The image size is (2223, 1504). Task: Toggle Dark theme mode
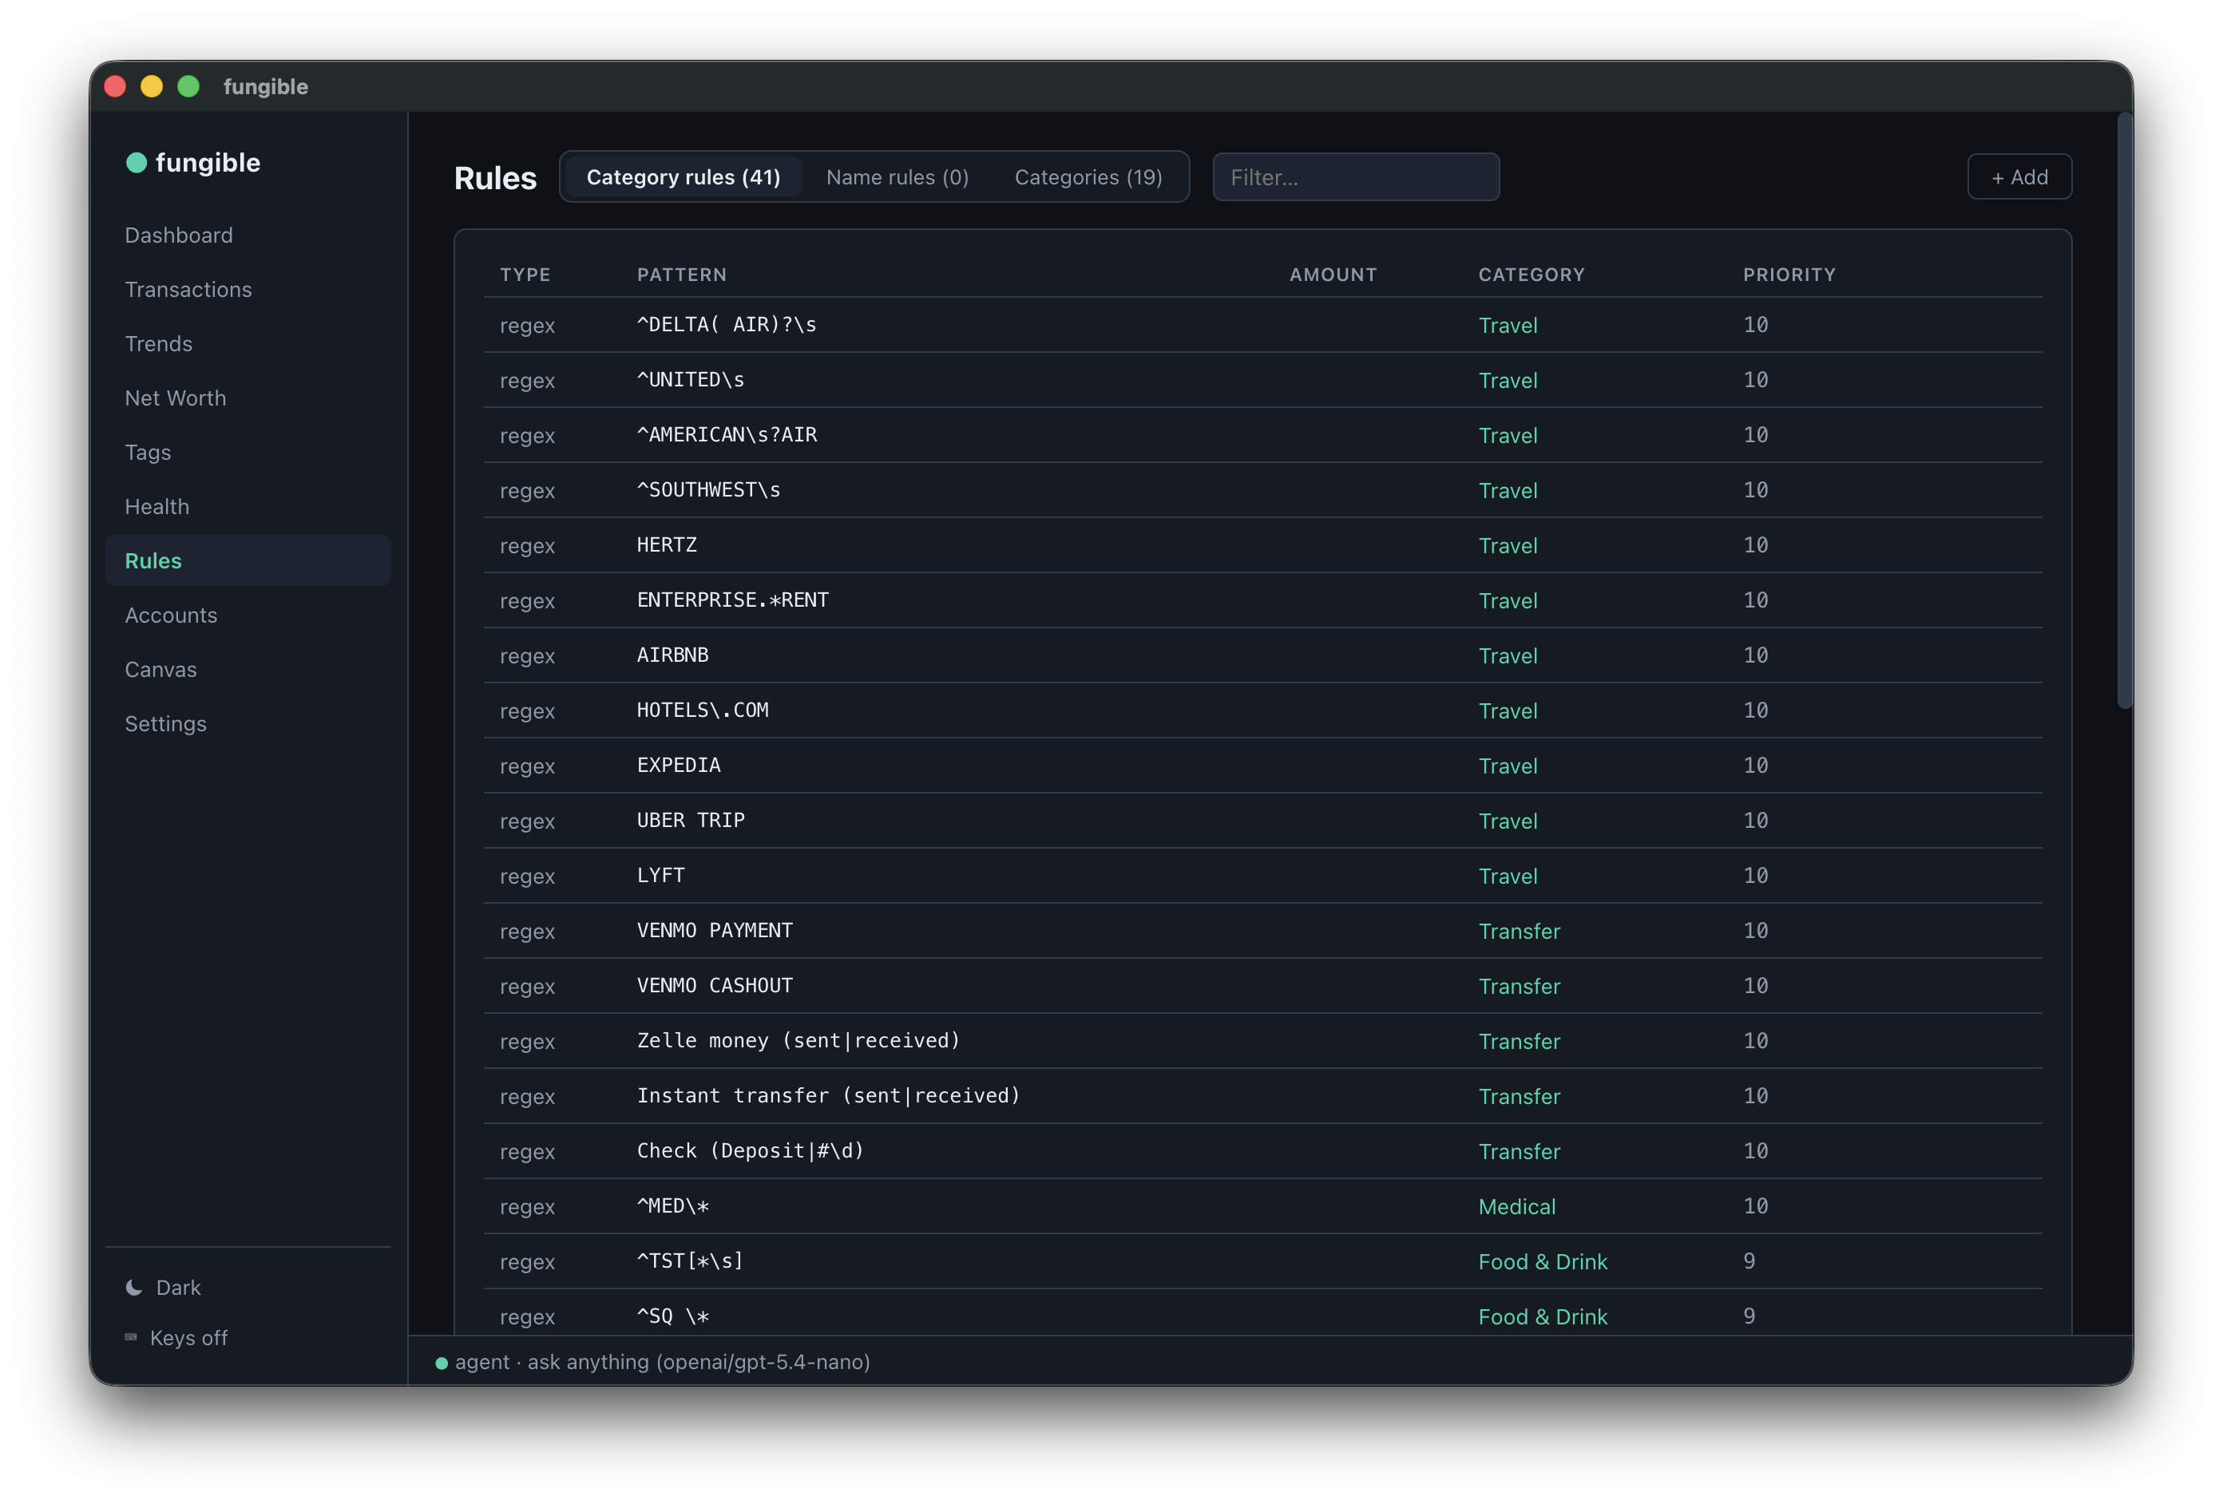(x=164, y=1287)
